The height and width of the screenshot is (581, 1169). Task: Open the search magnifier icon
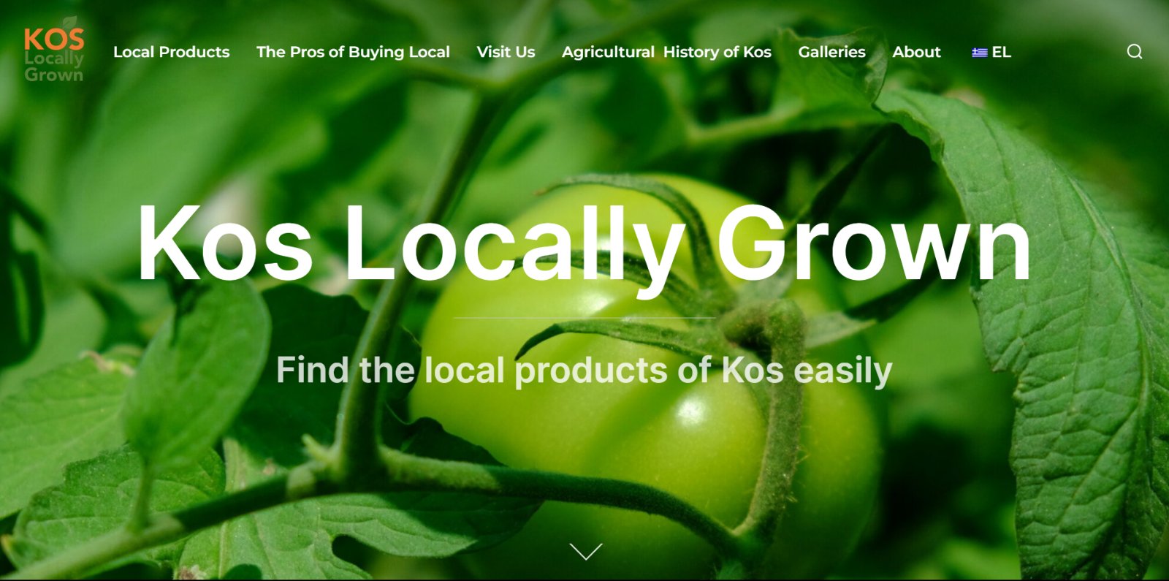click(1134, 52)
